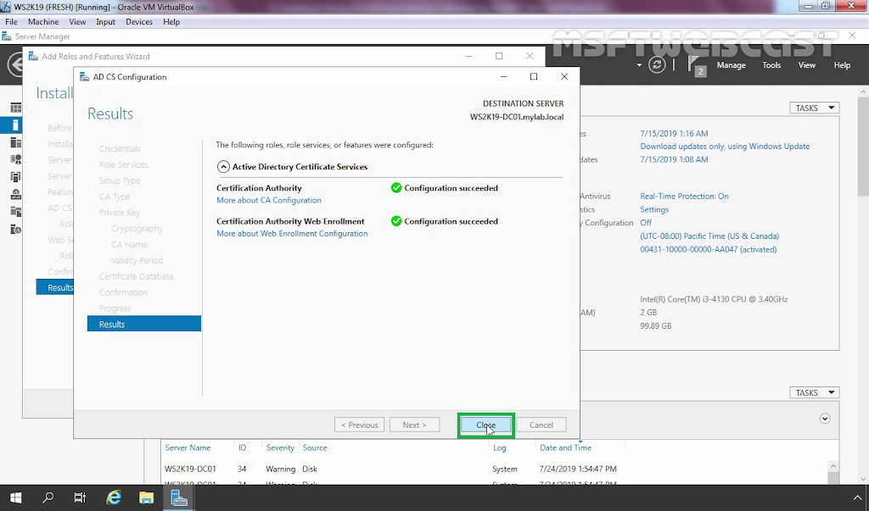The height and width of the screenshot is (511, 869).
Task: Sort events by Server Name column
Action: pos(188,447)
